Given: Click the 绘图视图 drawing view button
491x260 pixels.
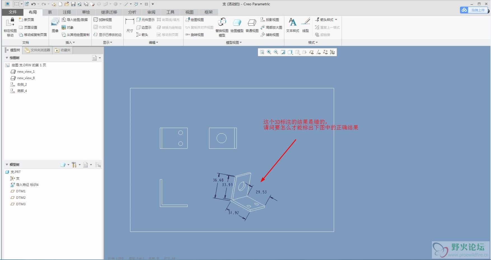Looking at the screenshot, I should click(195, 20).
